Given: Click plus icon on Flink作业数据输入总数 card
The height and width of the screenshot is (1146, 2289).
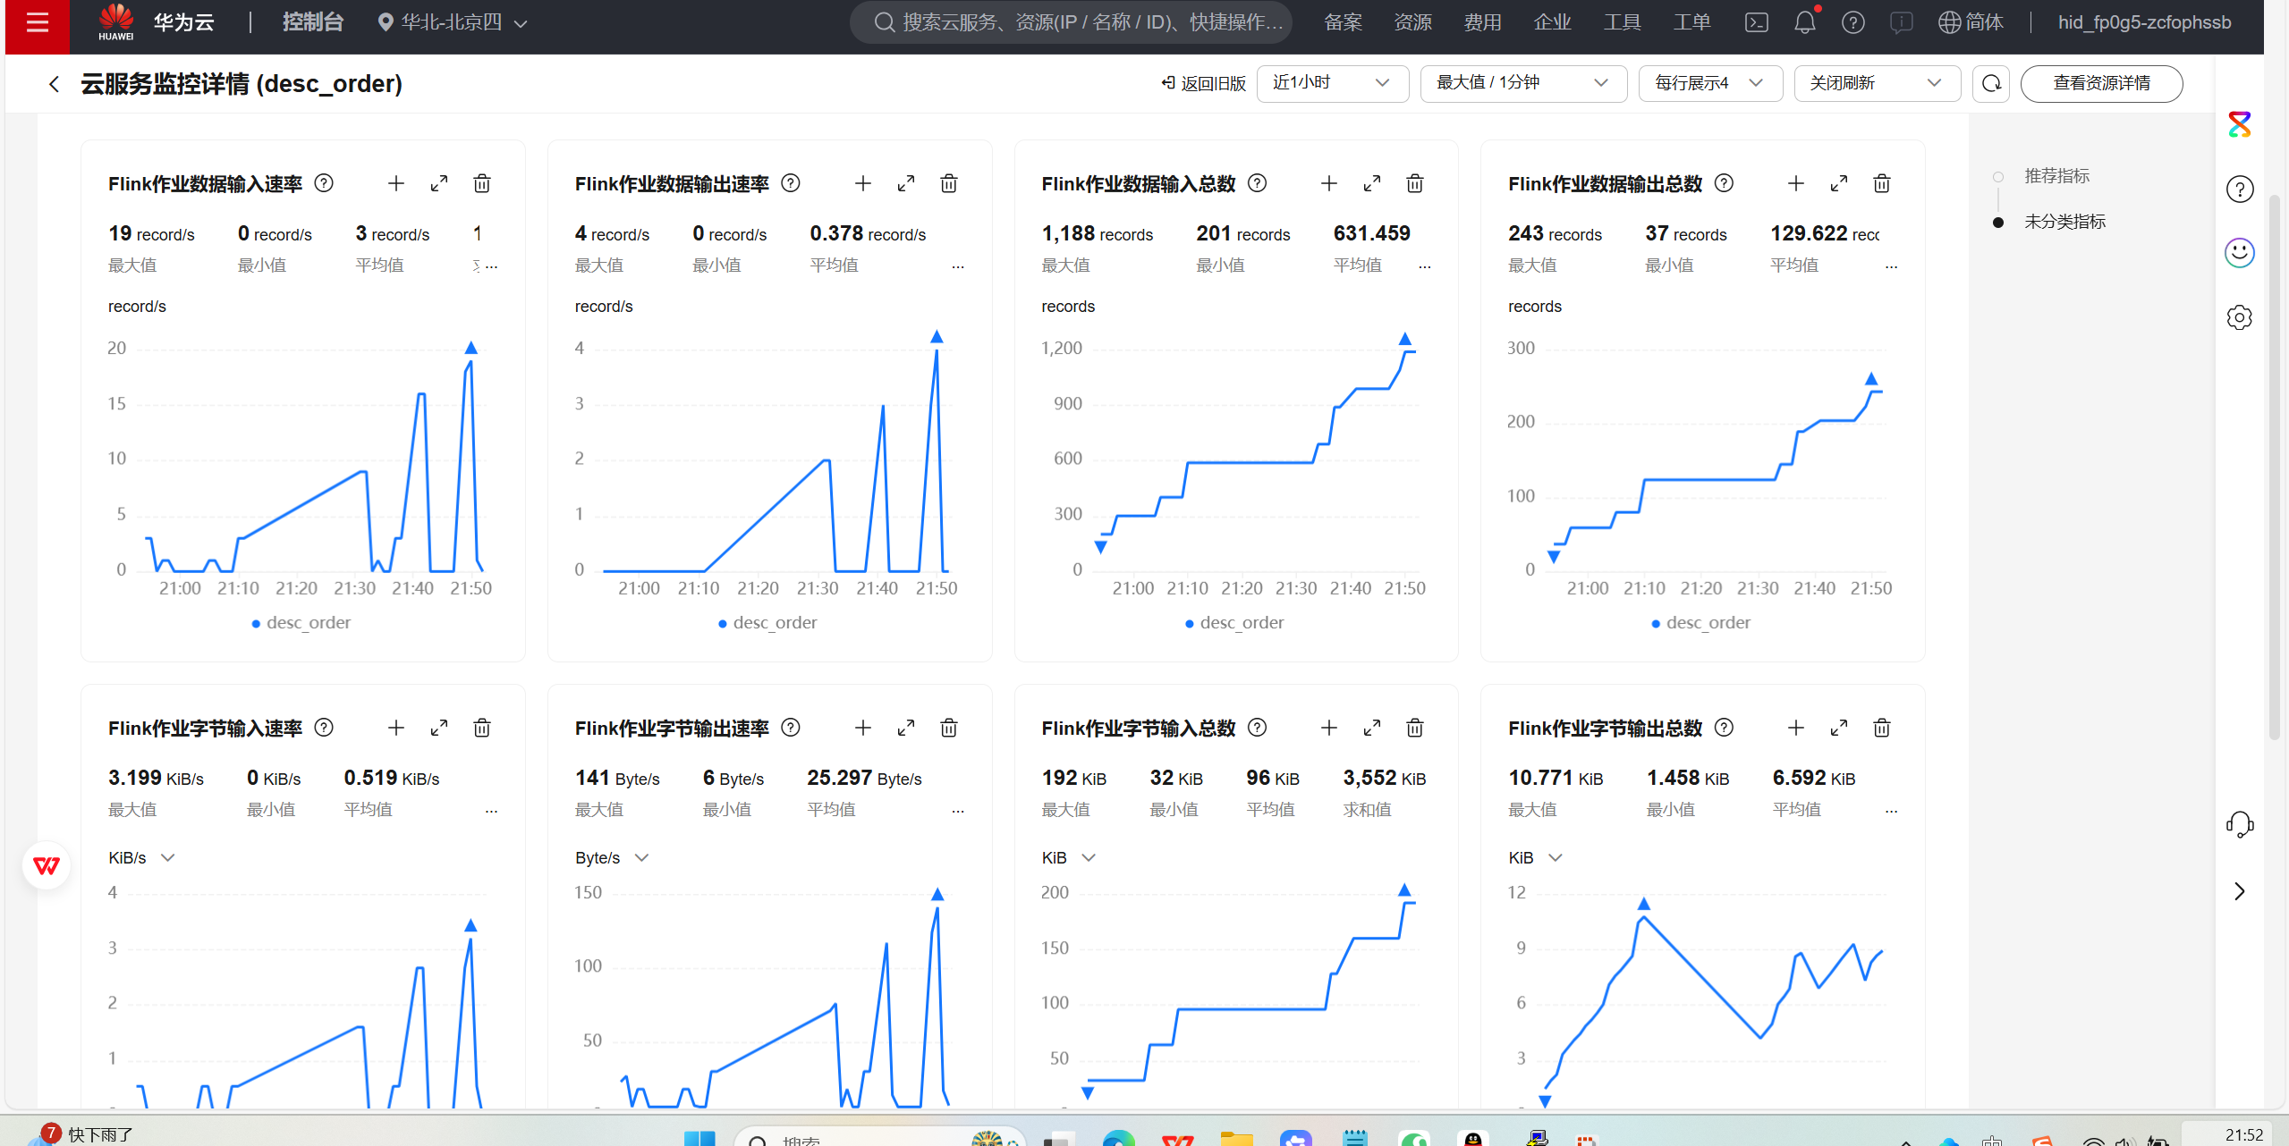Looking at the screenshot, I should (1328, 183).
